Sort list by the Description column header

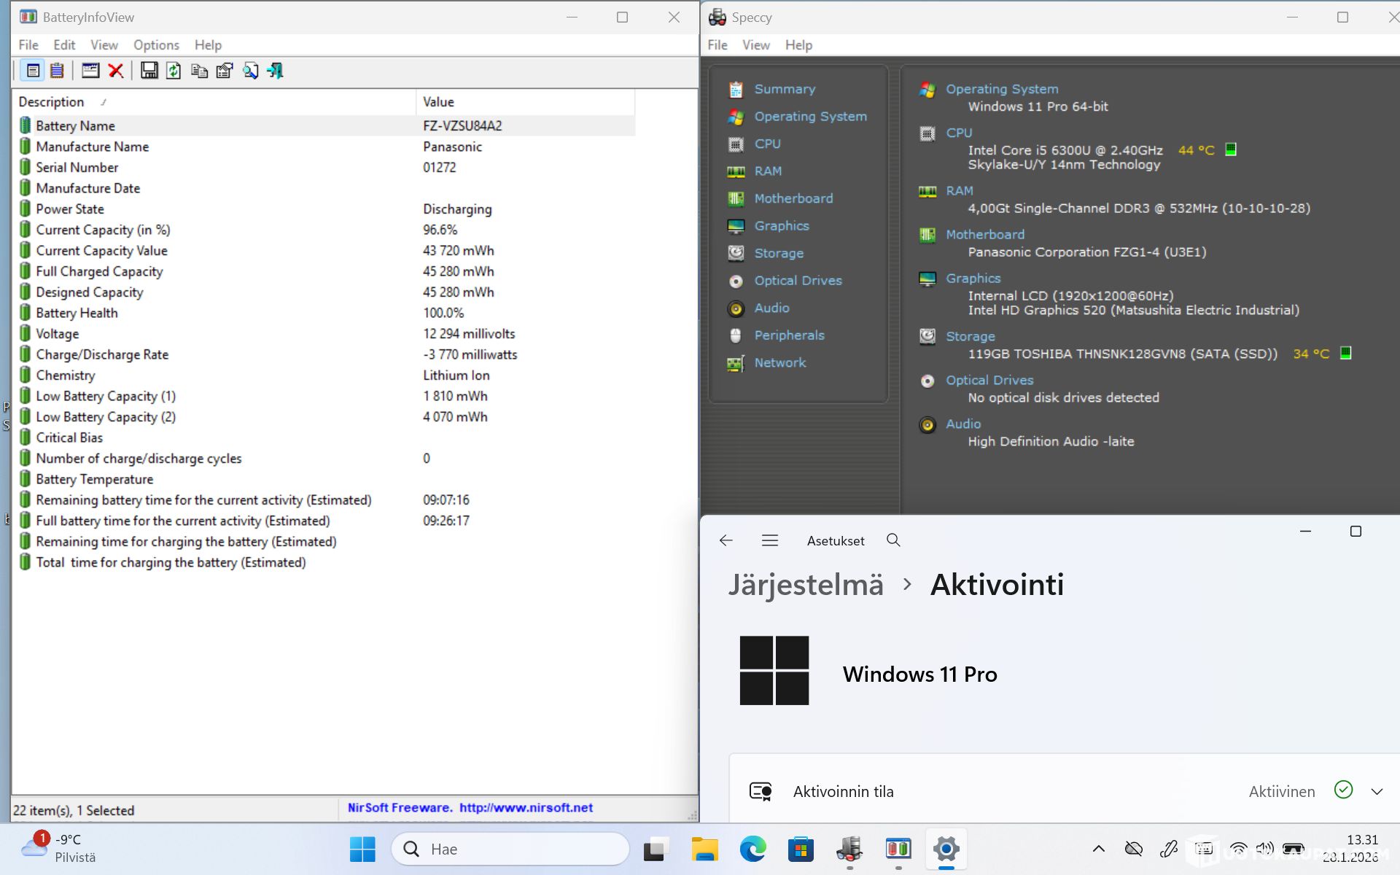pyautogui.click(x=51, y=102)
